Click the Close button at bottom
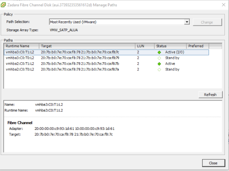This screenshot has width=229, height=171. click(x=213, y=163)
